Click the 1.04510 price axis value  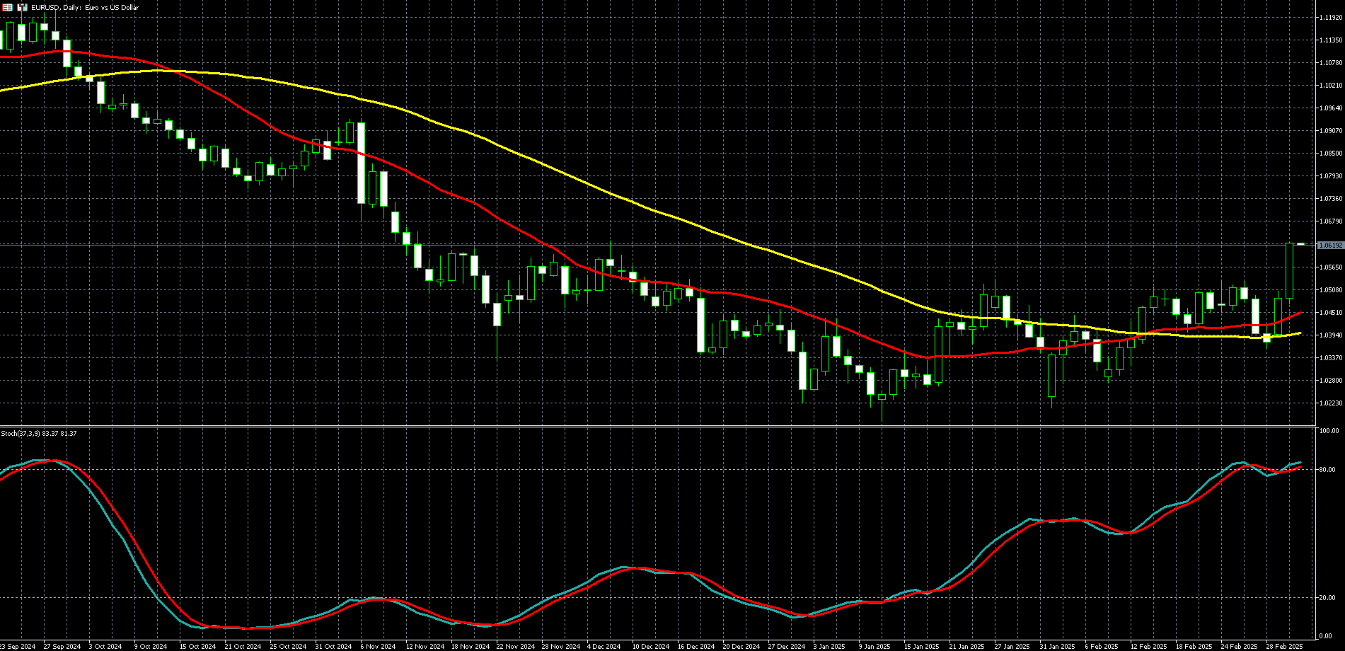coord(1331,313)
